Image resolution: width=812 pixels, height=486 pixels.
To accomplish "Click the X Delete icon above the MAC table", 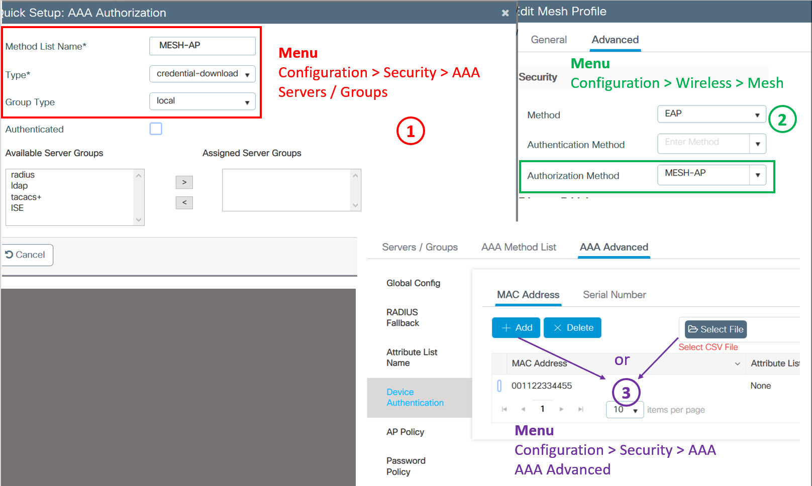I will point(572,327).
